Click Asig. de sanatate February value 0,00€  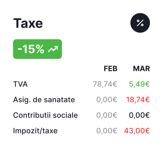pos(107,100)
